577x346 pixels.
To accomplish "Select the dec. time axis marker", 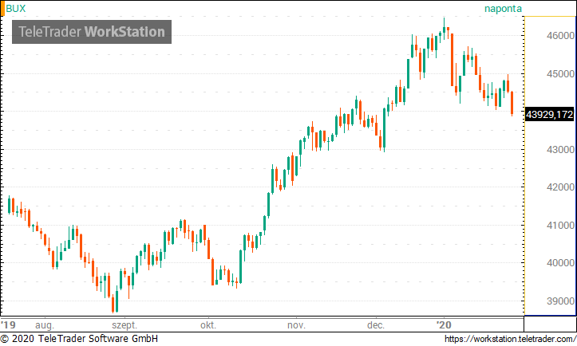I will click(x=376, y=325).
